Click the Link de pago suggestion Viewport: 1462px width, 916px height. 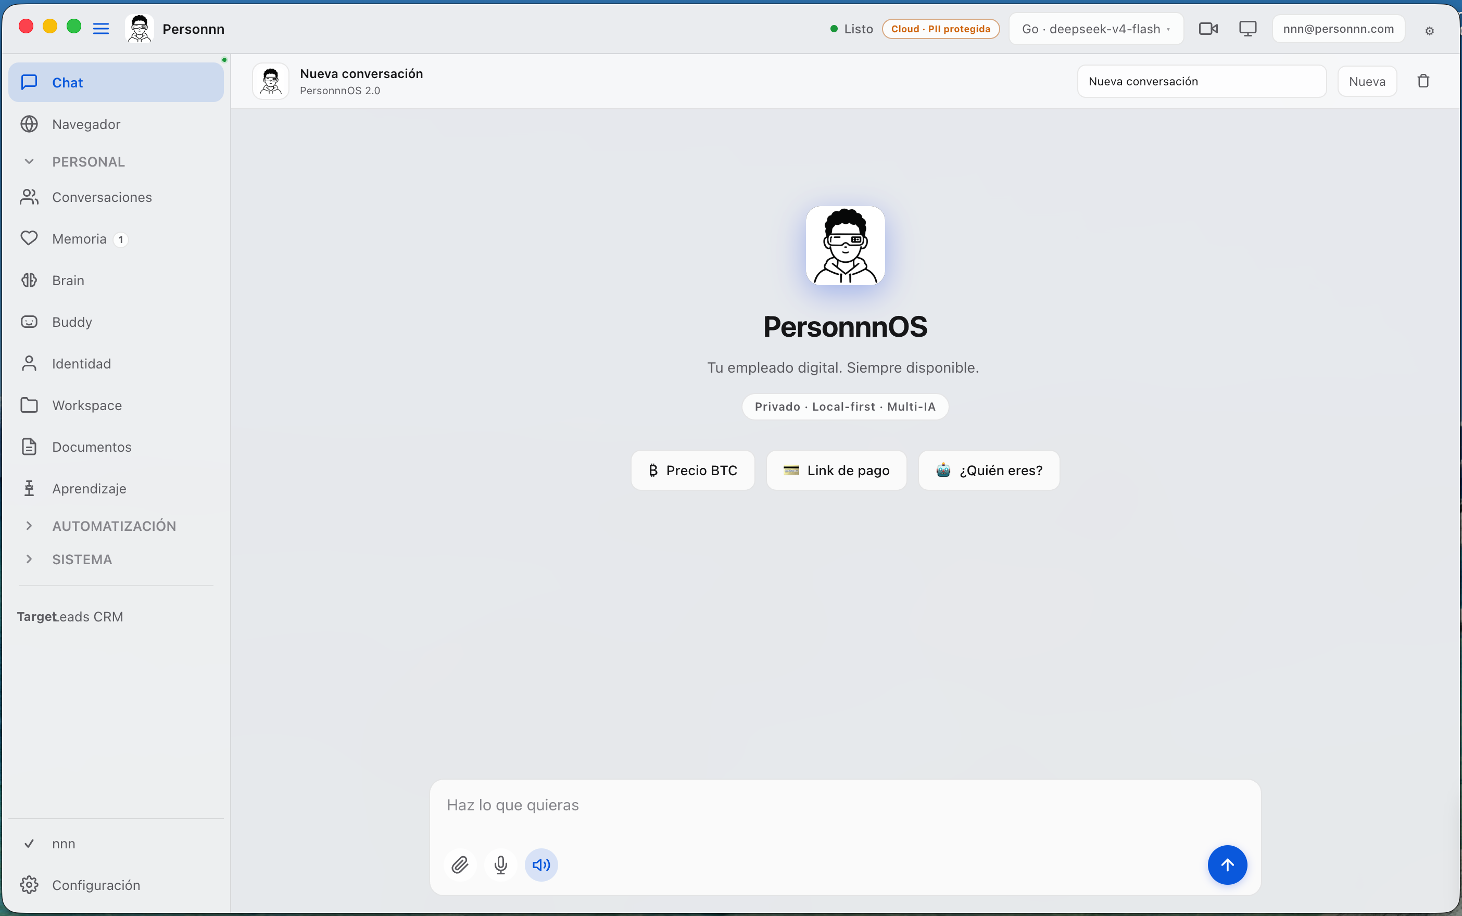[836, 470]
